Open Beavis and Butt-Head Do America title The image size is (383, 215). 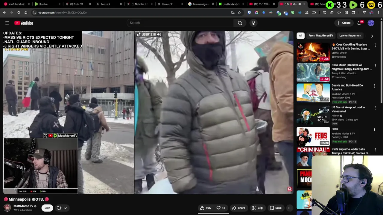click(347, 87)
